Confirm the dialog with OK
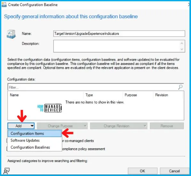Screen dimensions: 191x176 click(143, 171)
